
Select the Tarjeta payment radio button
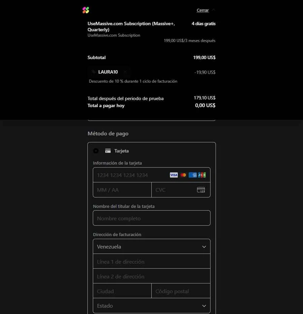(x=96, y=151)
